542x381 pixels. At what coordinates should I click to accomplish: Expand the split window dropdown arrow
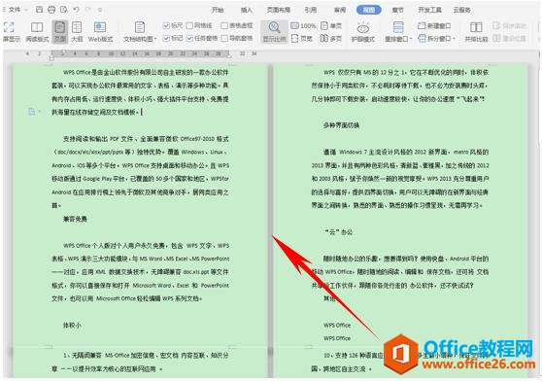[x=454, y=39]
